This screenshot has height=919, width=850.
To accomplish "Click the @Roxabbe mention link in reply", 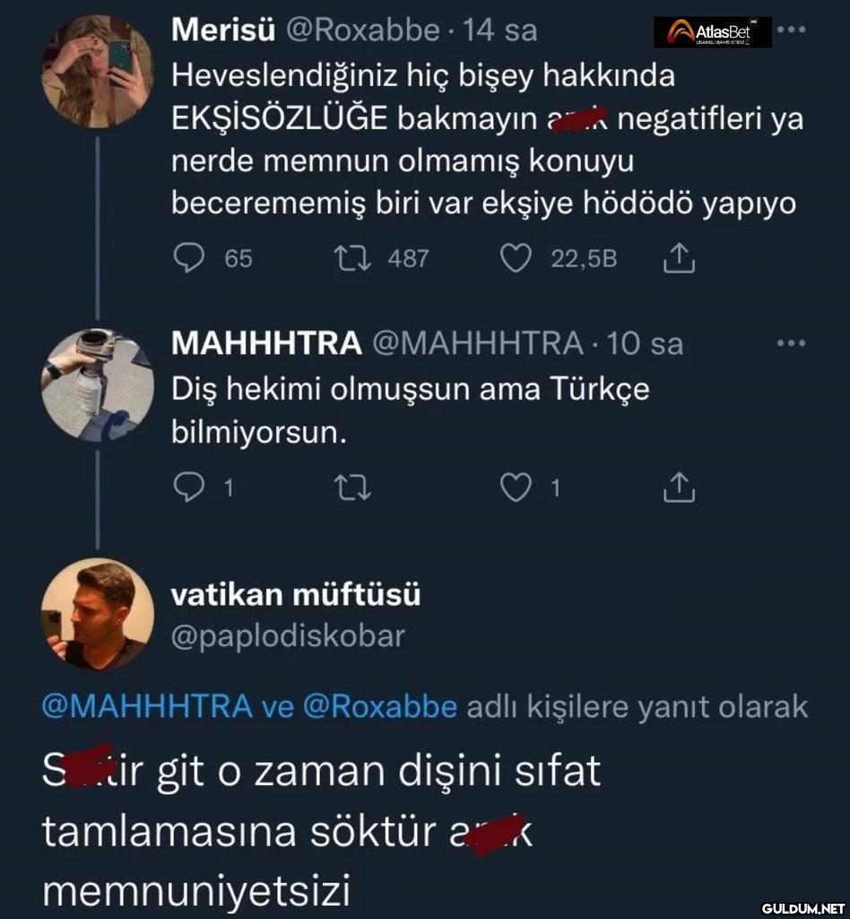I will (x=381, y=707).
